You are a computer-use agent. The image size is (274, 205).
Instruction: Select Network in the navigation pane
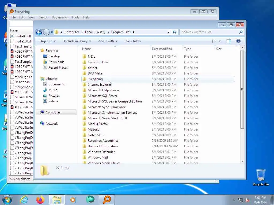(x=52, y=124)
